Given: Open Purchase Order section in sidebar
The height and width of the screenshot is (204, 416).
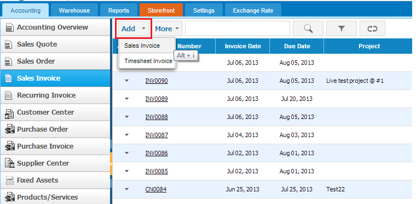Looking at the screenshot, I should click(55, 129).
